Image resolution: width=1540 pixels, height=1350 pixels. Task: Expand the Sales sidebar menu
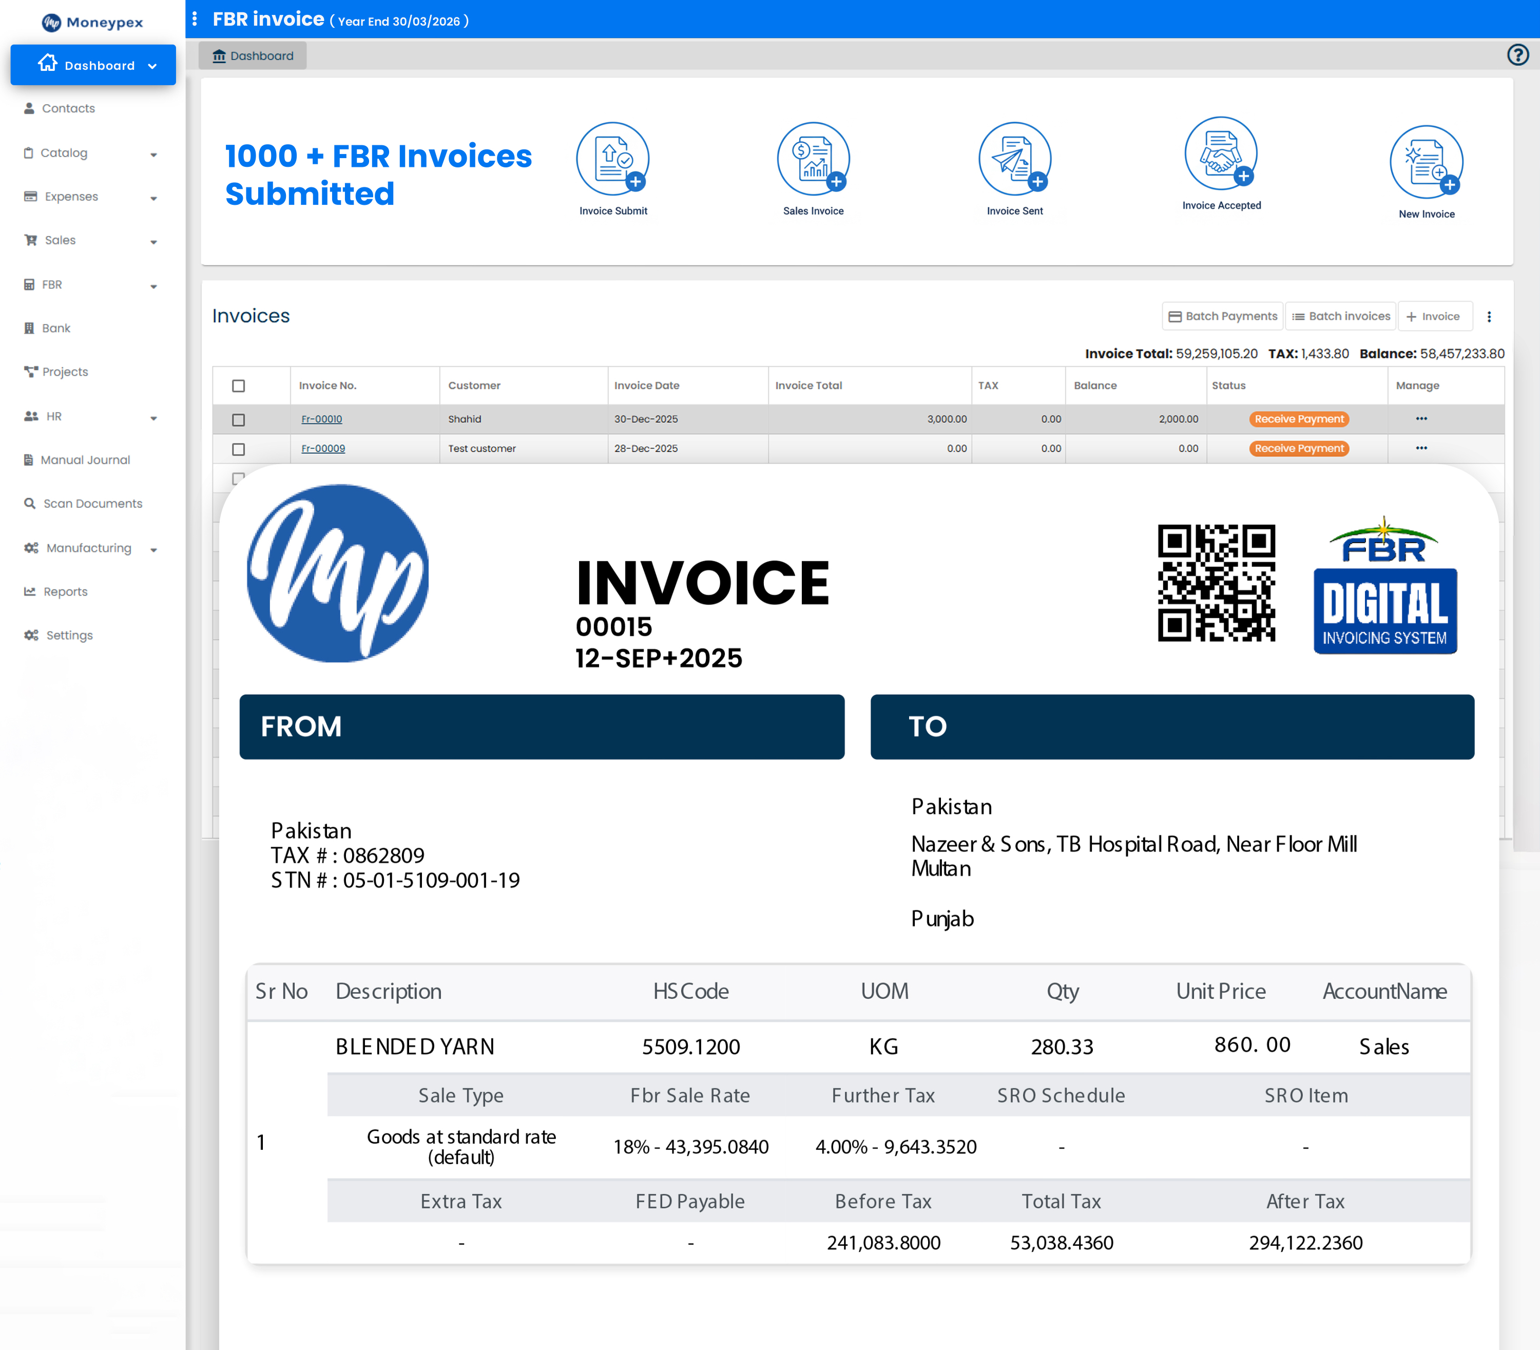tap(155, 241)
